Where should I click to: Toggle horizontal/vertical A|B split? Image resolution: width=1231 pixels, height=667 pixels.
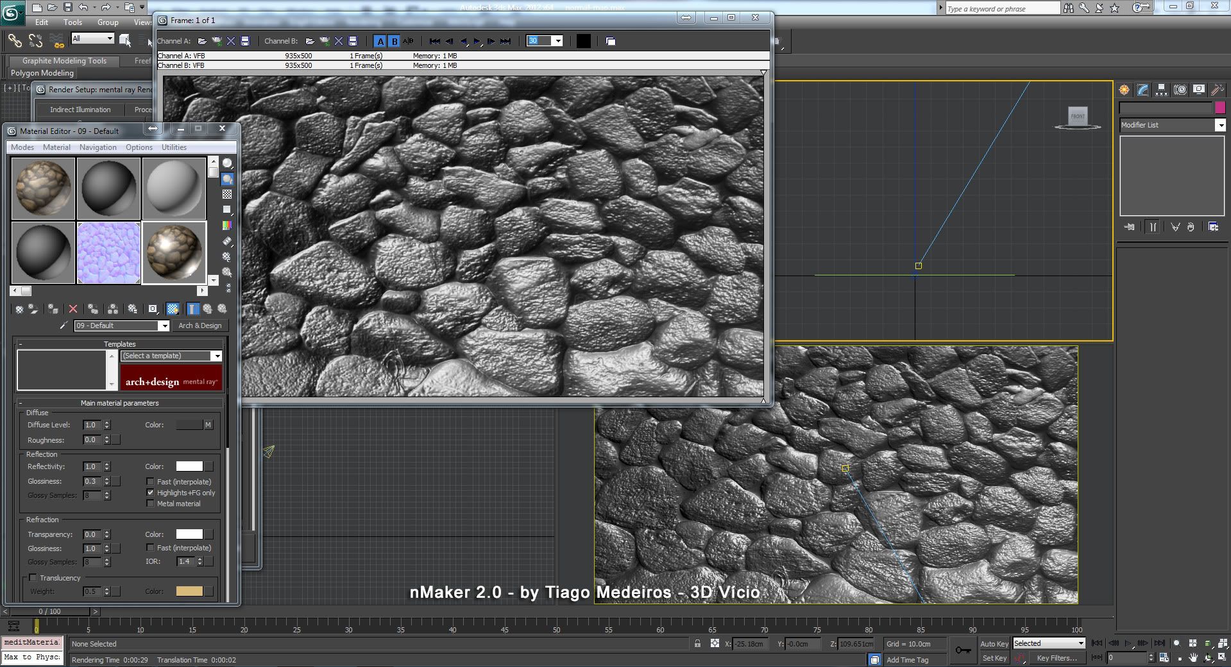[x=408, y=41]
